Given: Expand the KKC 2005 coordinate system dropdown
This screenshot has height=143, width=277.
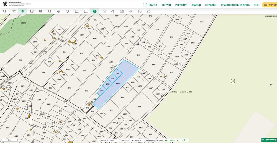Looking at the screenshot, I should pos(178,141).
